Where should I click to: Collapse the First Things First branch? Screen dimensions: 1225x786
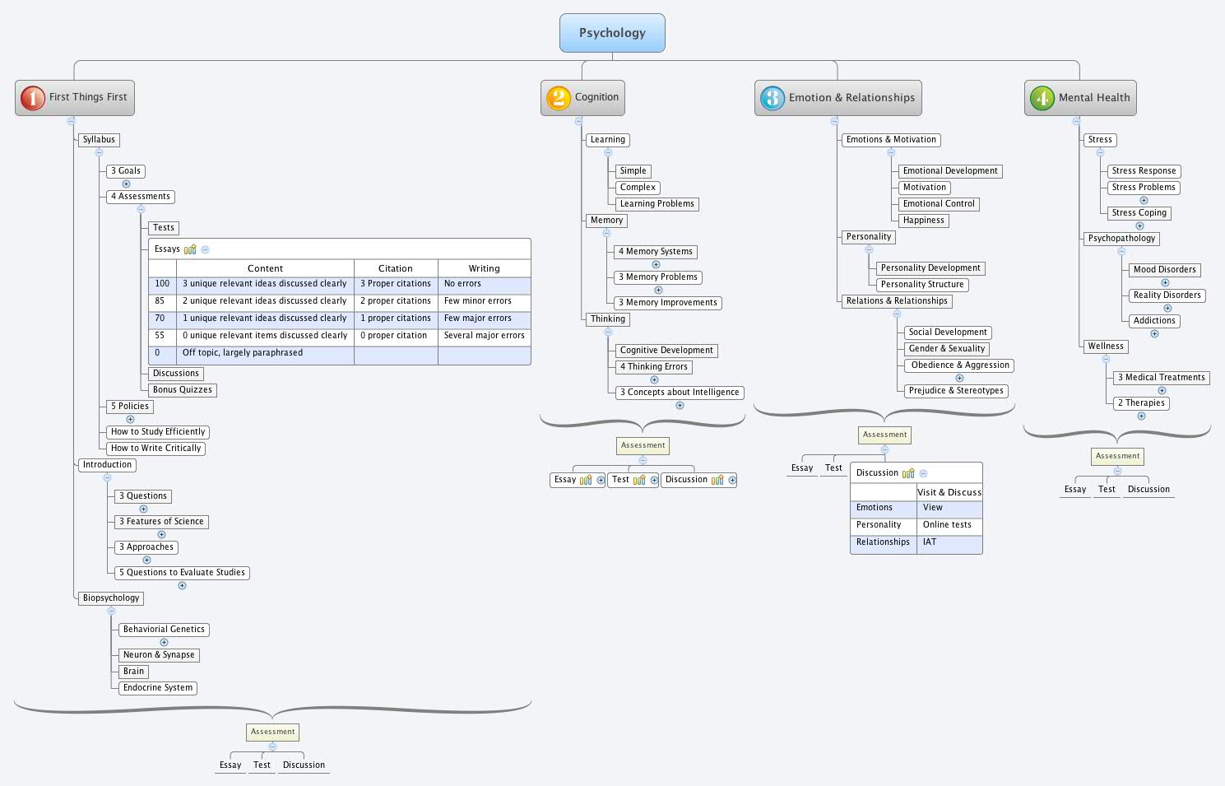tap(71, 121)
